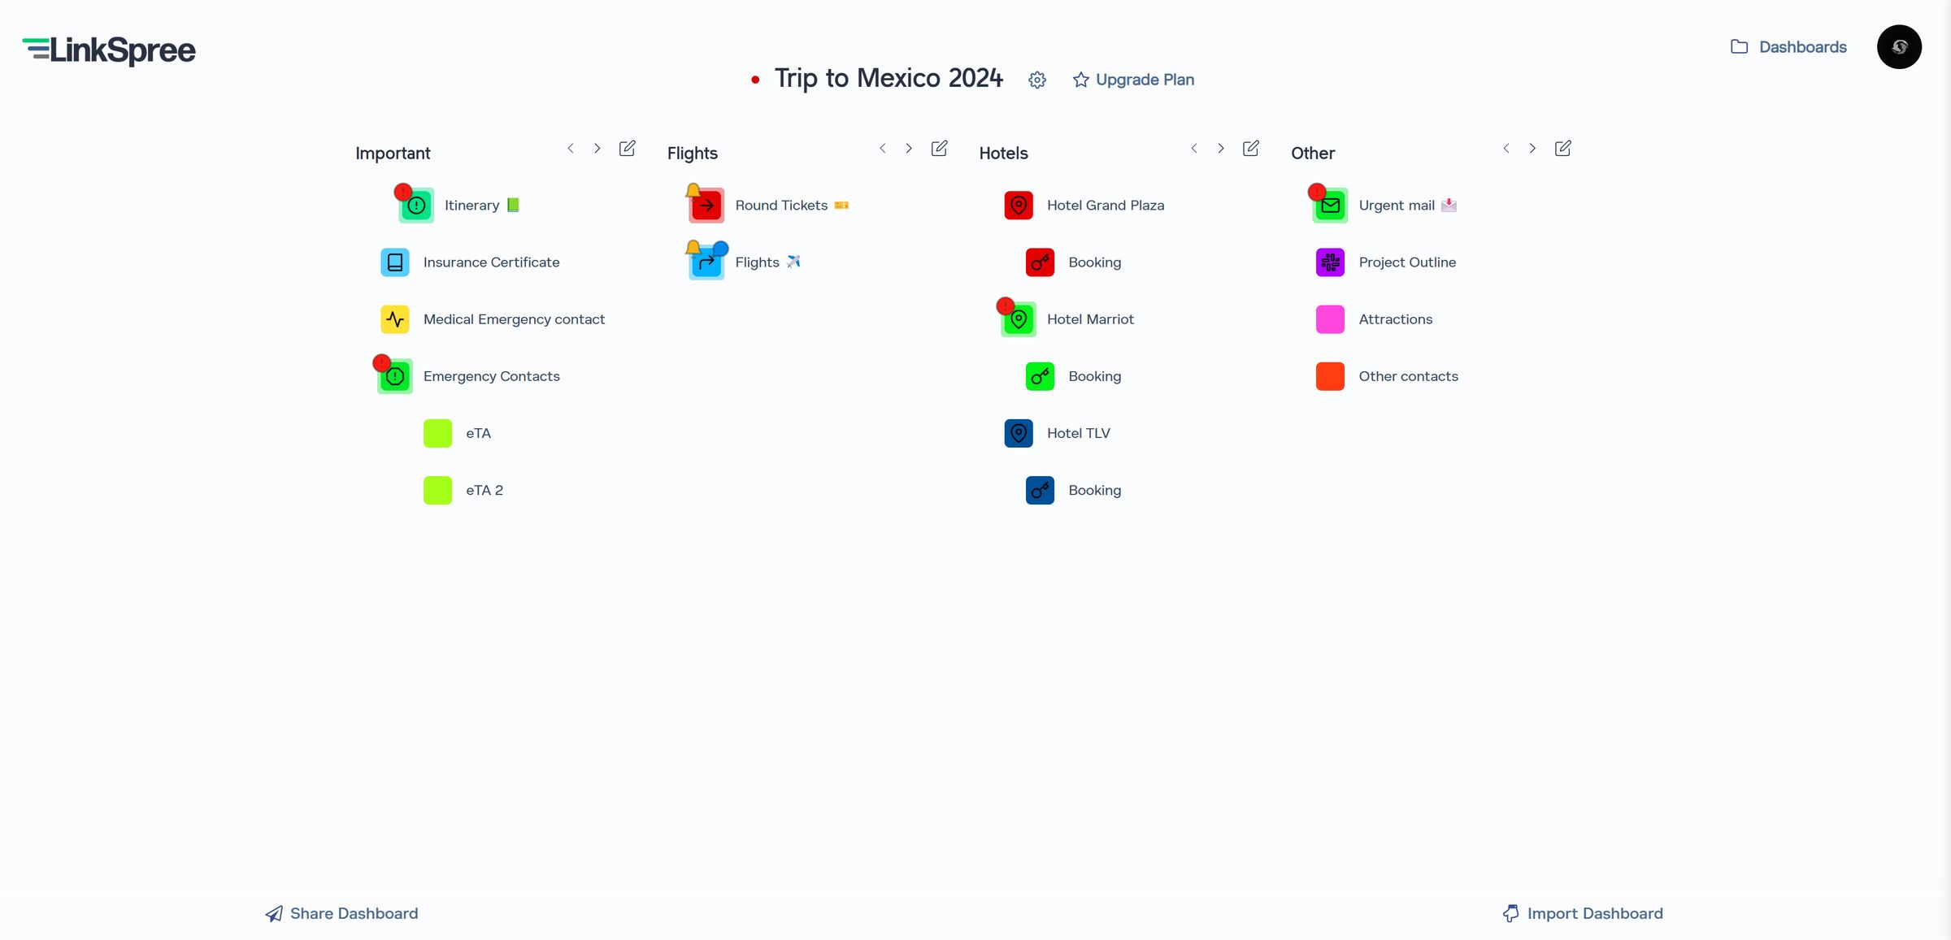Click the Share Dashboard link
This screenshot has height=940, width=1951.
(341, 913)
